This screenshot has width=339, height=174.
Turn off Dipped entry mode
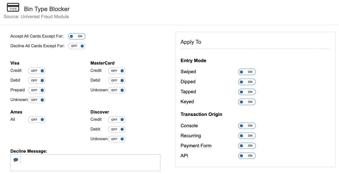pyautogui.click(x=247, y=82)
